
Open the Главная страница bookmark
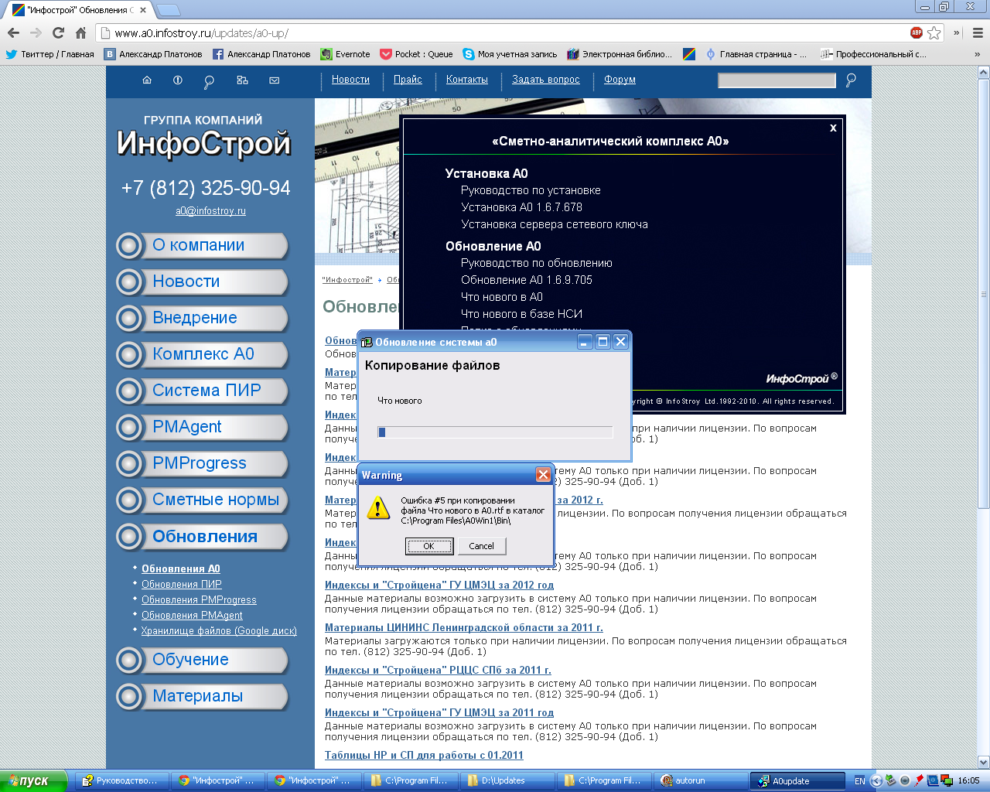756,54
